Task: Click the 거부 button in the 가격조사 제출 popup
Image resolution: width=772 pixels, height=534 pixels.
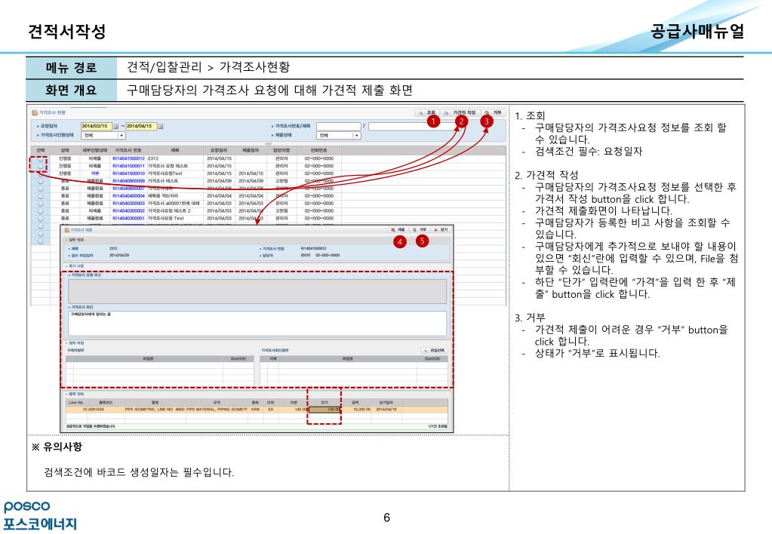Action: click(x=420, y=230)
